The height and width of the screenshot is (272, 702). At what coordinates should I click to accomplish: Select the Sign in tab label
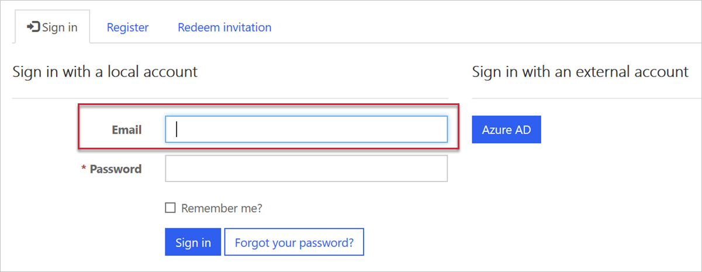coord(60,27)
